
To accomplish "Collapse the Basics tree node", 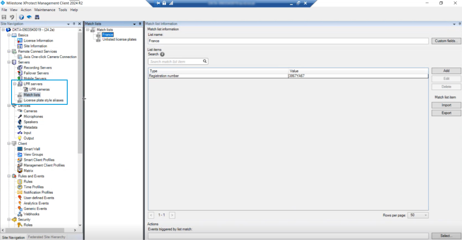I will [x=9, y=35].
